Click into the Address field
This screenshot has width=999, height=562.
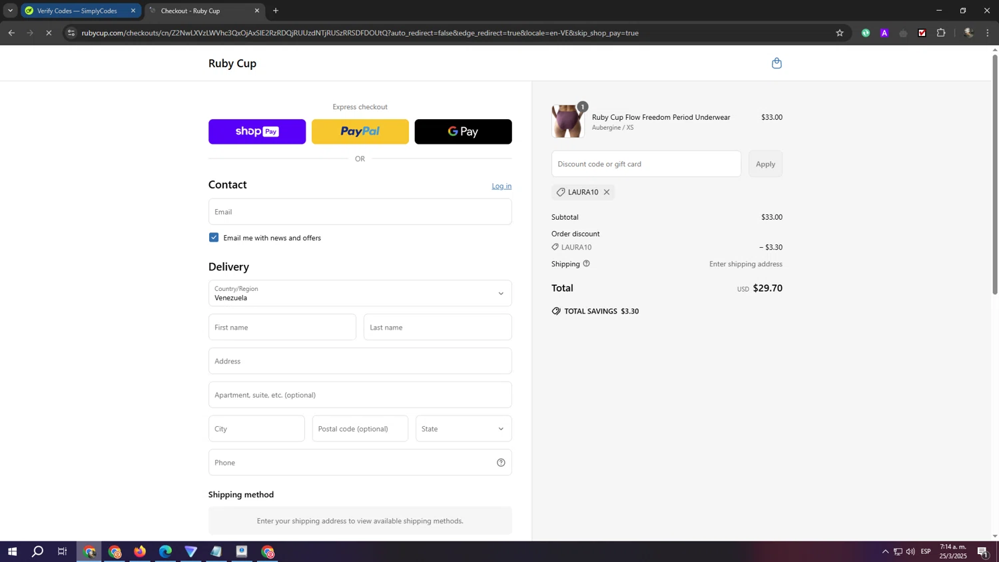point(360,362)
